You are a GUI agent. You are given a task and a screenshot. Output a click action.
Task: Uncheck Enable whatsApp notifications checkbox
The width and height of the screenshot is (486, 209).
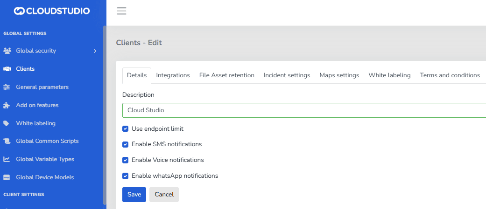point(125,176)
